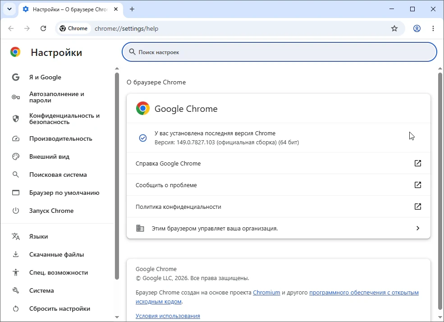The height and width of the screenshot is (322, 444).
Task: Open Поисковая система section
Action: point(58,175)
